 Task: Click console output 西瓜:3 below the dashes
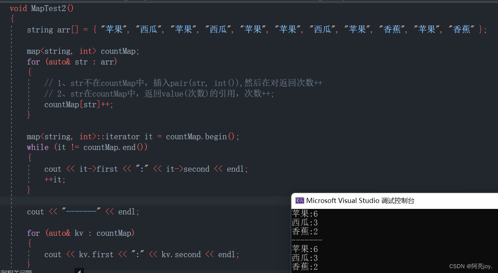click(305, 258)
